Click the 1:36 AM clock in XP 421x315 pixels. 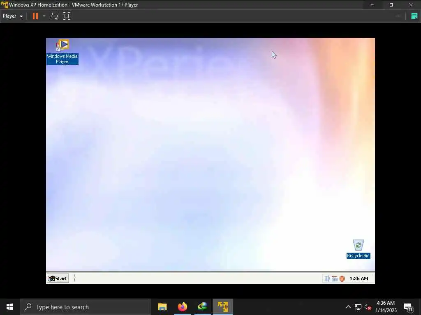point(359,278)
